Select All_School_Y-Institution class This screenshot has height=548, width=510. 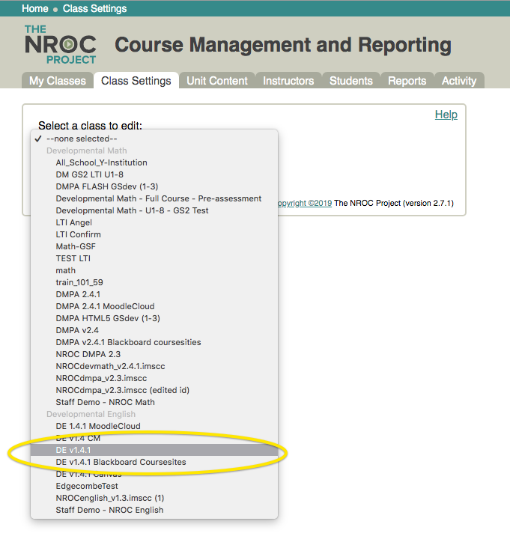coord(154,162)
